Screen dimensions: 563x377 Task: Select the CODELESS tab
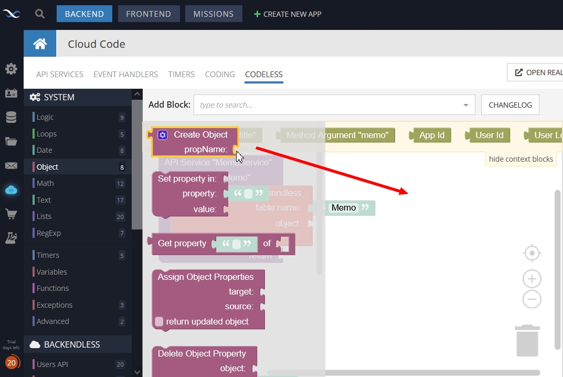264,75
